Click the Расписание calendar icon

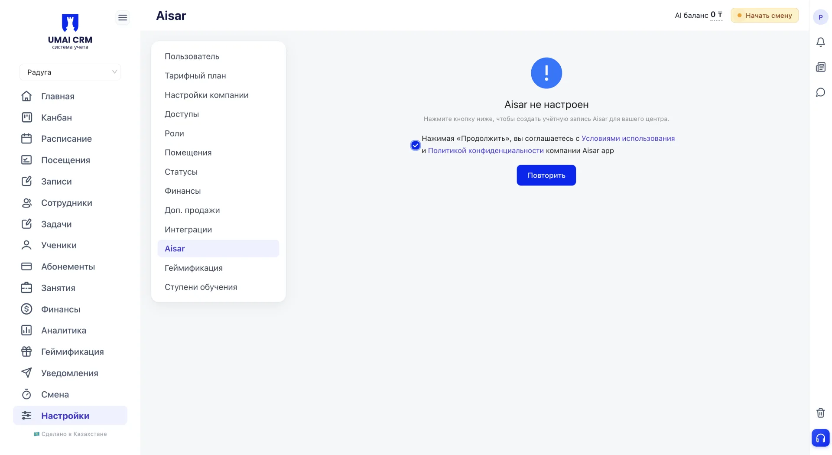pyautogui.click(x=26, y=139)
